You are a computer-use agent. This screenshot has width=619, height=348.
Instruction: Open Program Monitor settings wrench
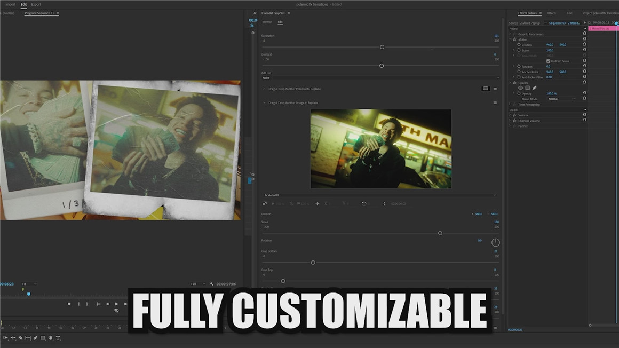point(211,284)
